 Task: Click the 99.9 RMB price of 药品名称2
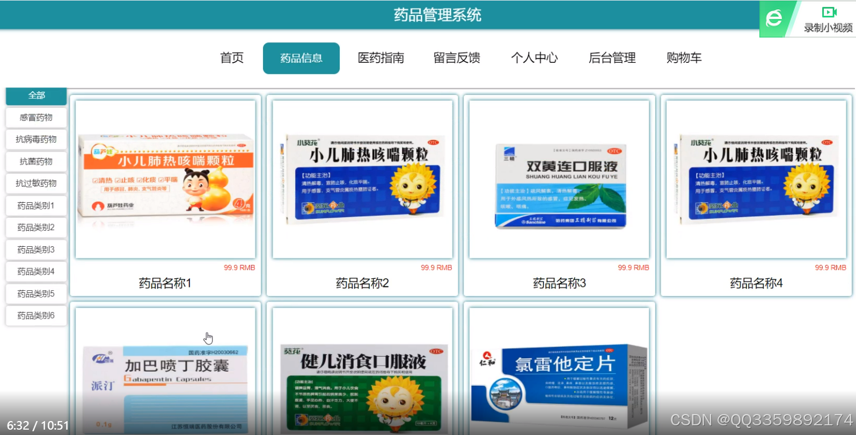tap(436, 268)
